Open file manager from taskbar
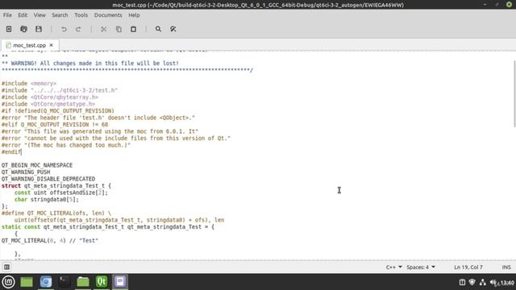Viewport: 516px width, 290px height. click(83, 282)
